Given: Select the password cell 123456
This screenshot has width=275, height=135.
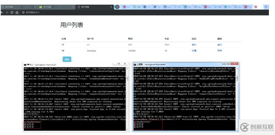Looking at the screenshot, I should (x=132, y=51).
